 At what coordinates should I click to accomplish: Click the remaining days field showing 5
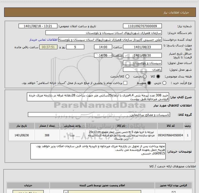coord(75,47)
